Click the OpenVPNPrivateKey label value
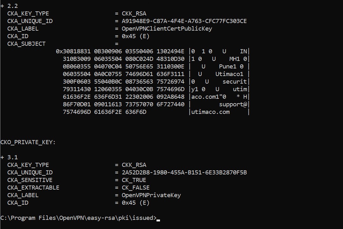 [151, 195]
